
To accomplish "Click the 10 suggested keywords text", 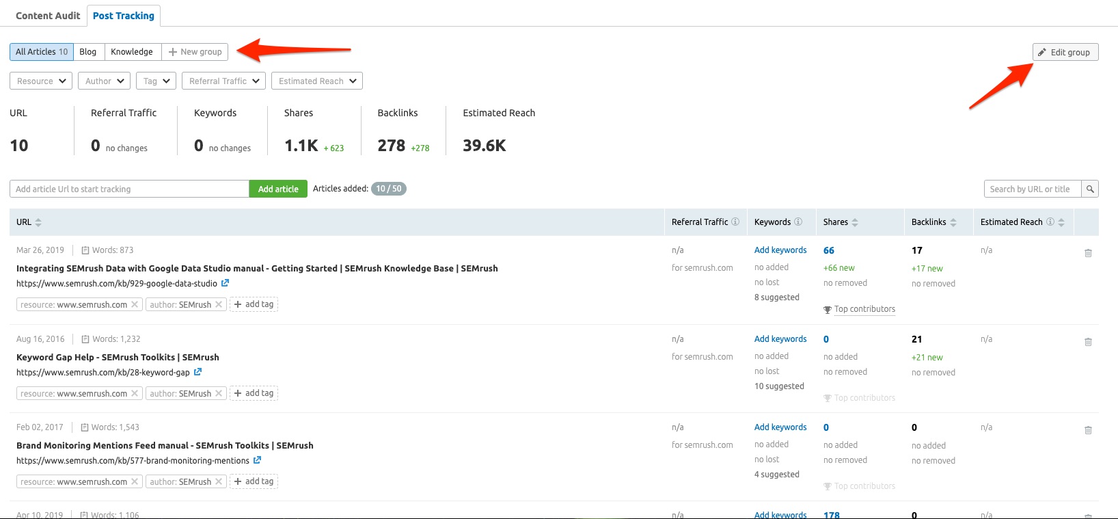I will pyautogui.click(x=779, y=386).
